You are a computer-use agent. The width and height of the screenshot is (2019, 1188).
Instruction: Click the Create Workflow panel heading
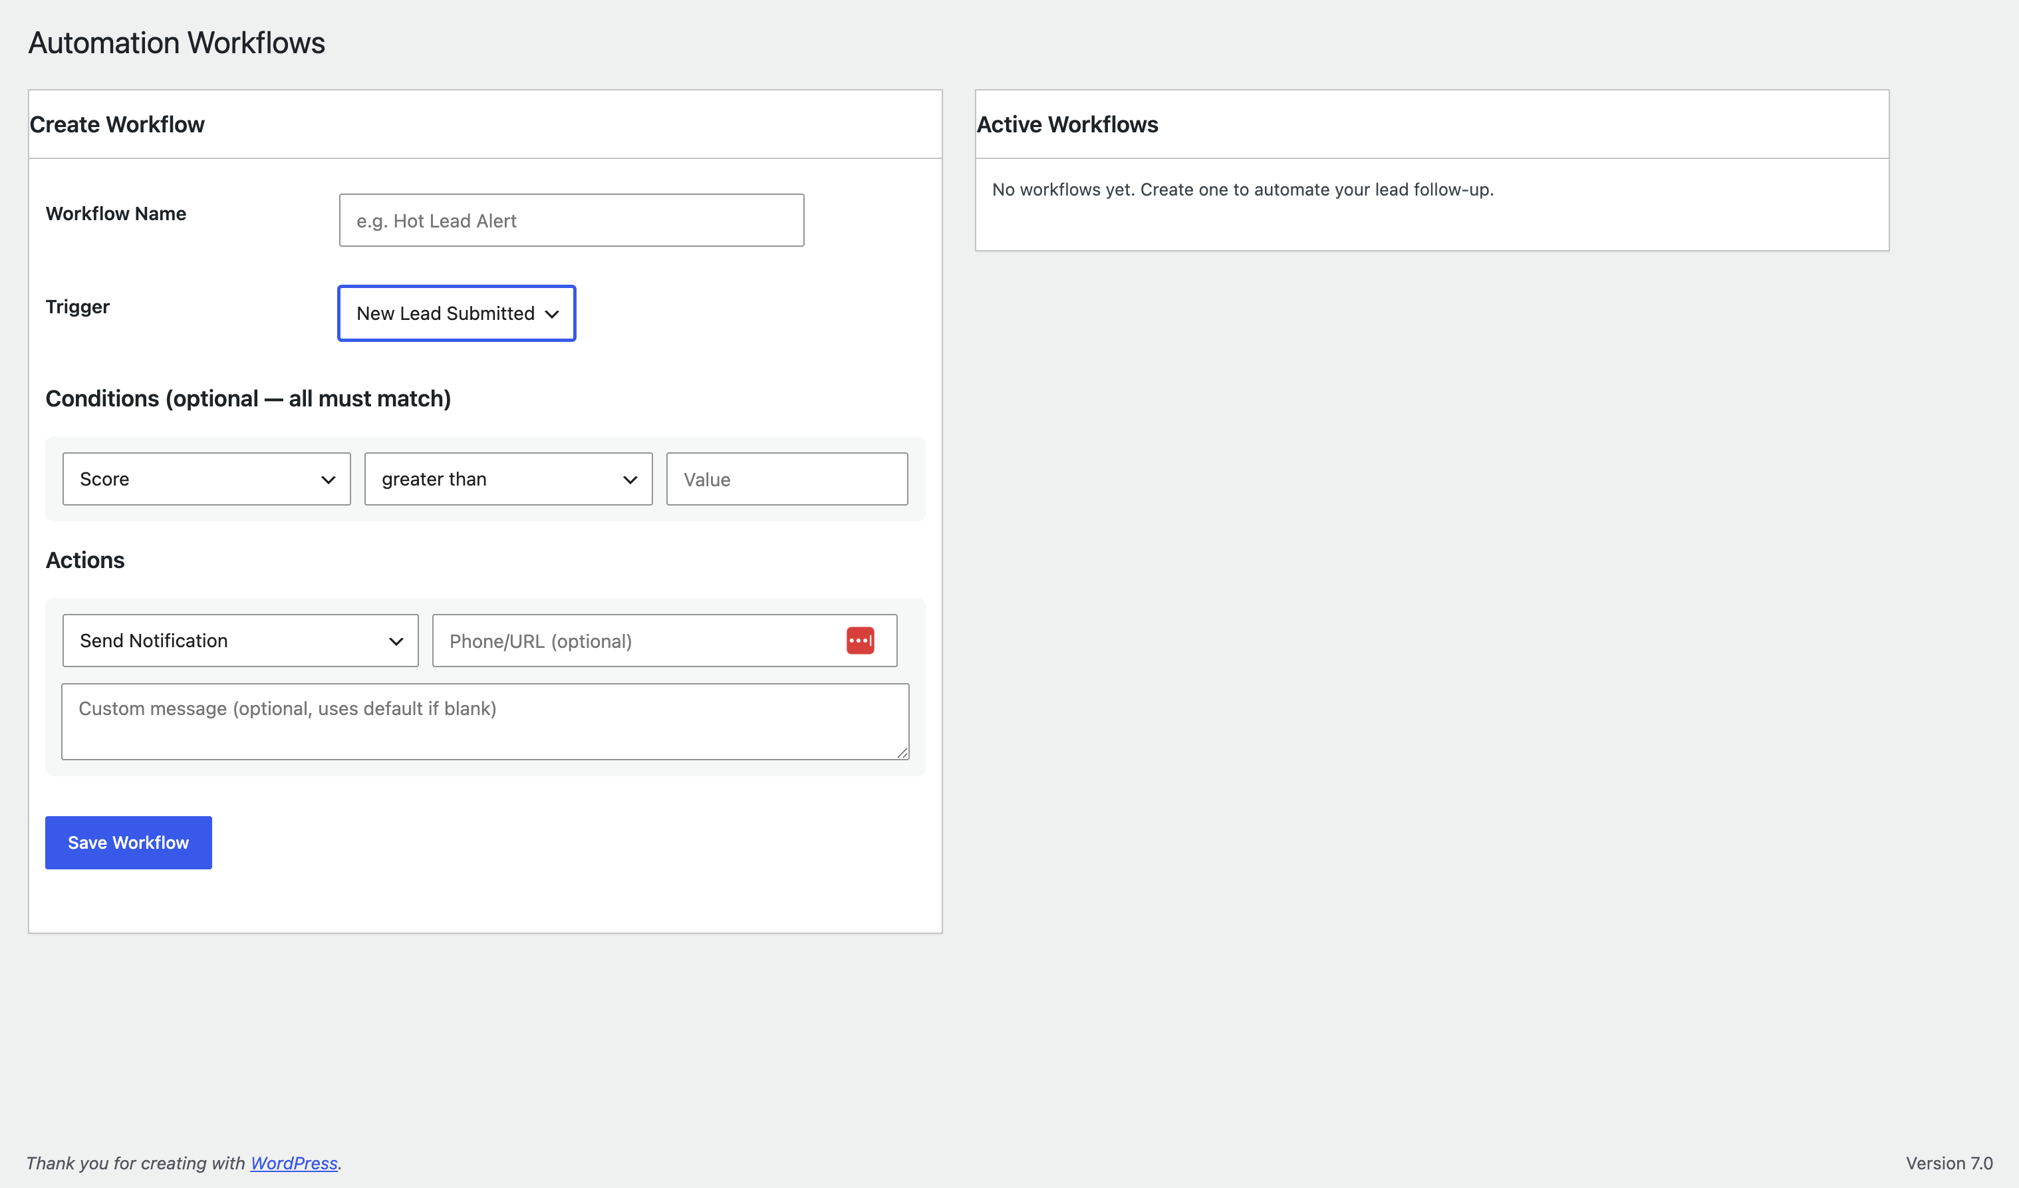click(x=117, y=124)
